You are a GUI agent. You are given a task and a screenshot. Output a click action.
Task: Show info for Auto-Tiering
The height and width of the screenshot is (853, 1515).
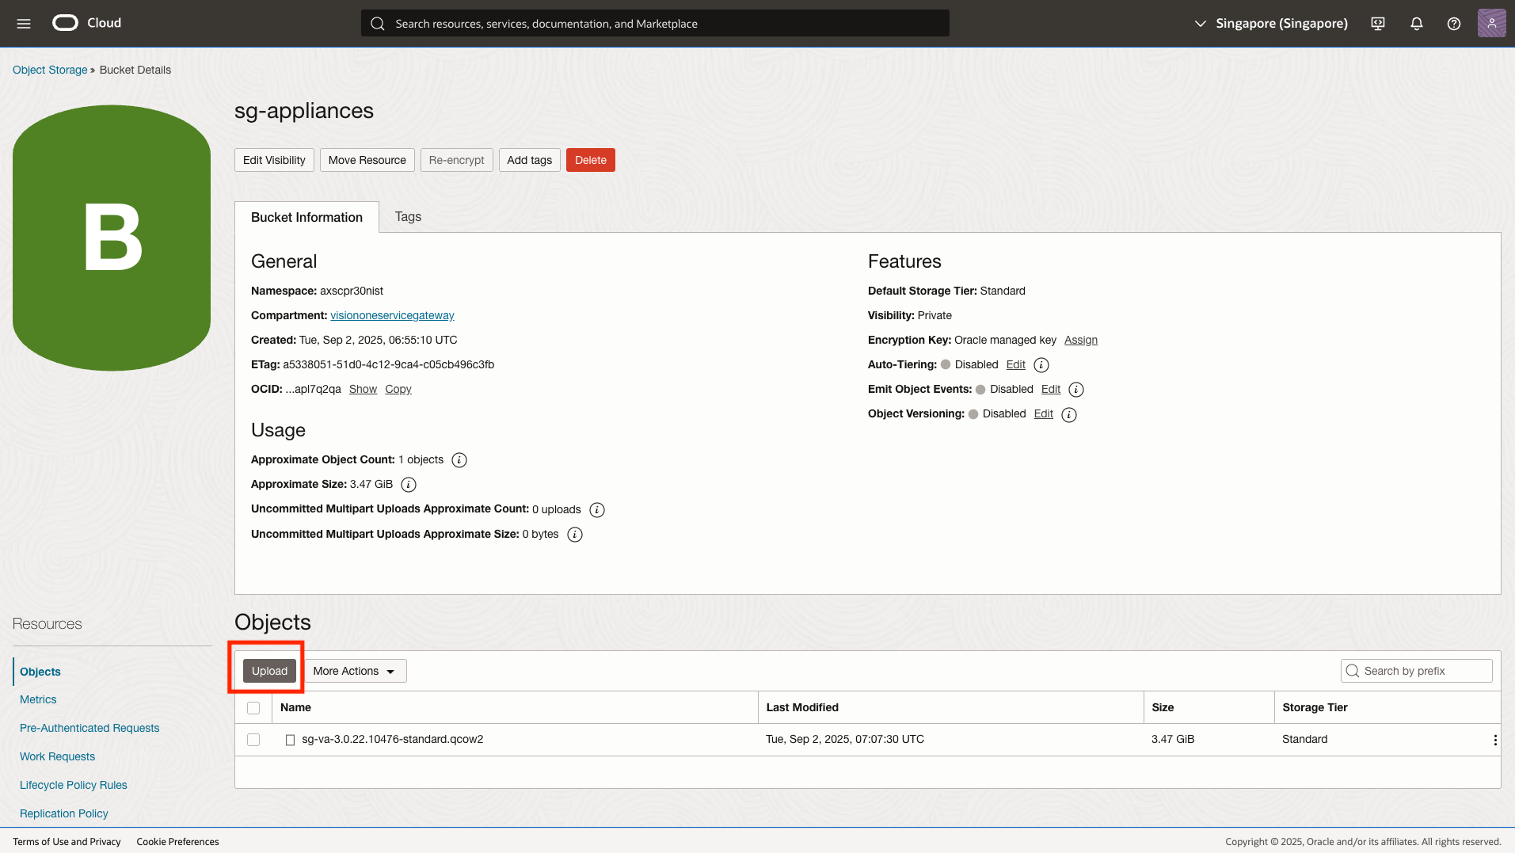tap(1041, 365)
